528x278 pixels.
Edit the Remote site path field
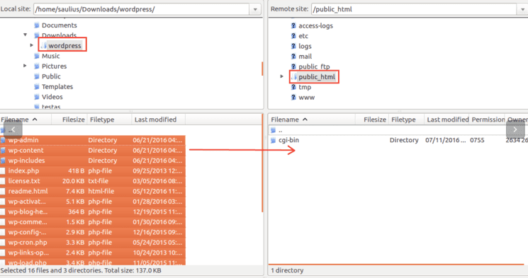[414, 9]
